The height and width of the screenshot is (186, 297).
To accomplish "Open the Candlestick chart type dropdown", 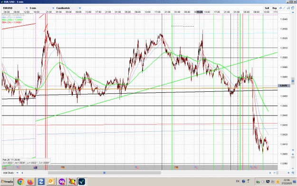I will point(68,8).
